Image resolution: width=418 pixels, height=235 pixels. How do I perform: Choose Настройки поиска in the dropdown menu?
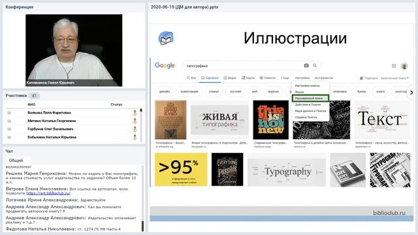pyautogui.click(x=308, y=86)
